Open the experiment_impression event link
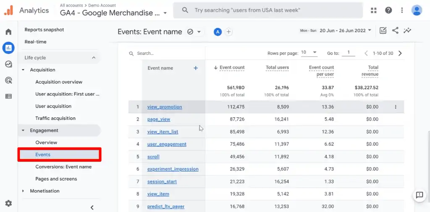This screenshot has height=212, width=430. tap(173, 169)
